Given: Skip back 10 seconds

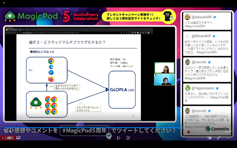Looking at the screenshot, I should [109, 138].
